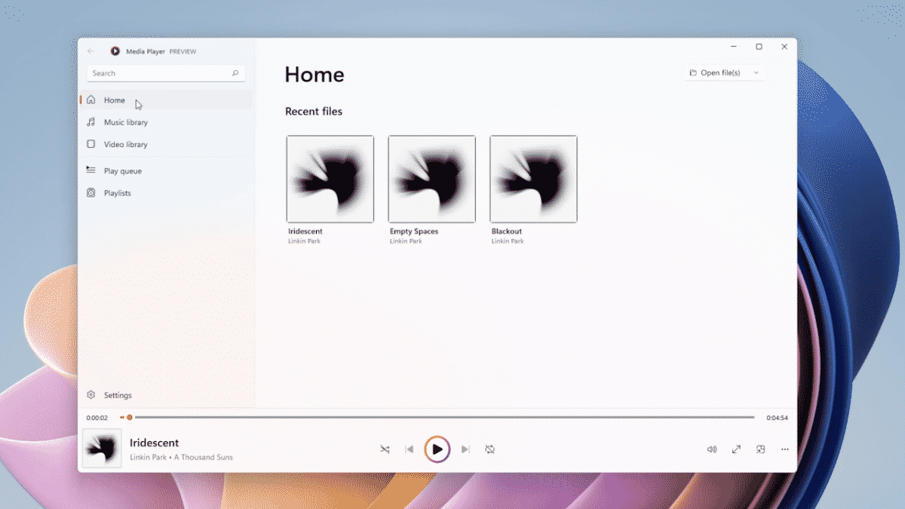This screenshot has width=905, height=509.
Task: Click Linkin Park under Blackout
Action: 508,241
